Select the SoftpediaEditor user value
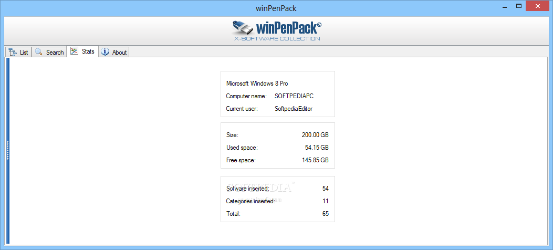Viewport: 553px width, 250px height. pos(294,109)
